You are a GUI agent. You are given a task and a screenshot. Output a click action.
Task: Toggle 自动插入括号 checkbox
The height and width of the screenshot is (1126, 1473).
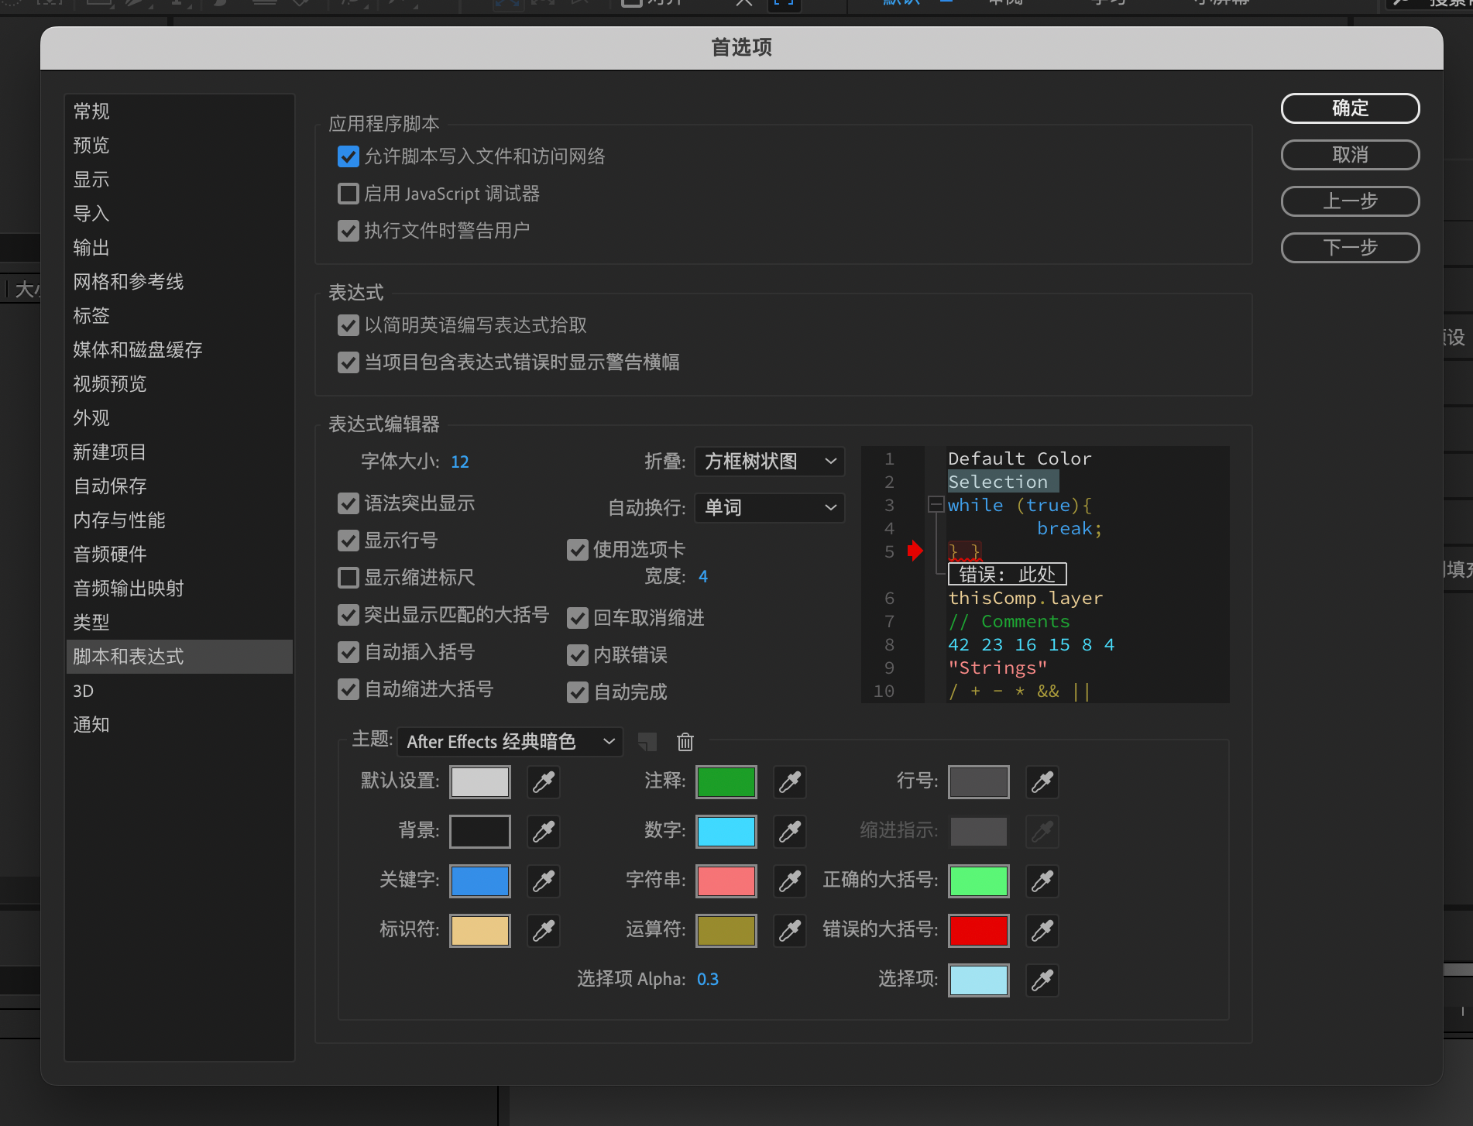pos(349,652)
